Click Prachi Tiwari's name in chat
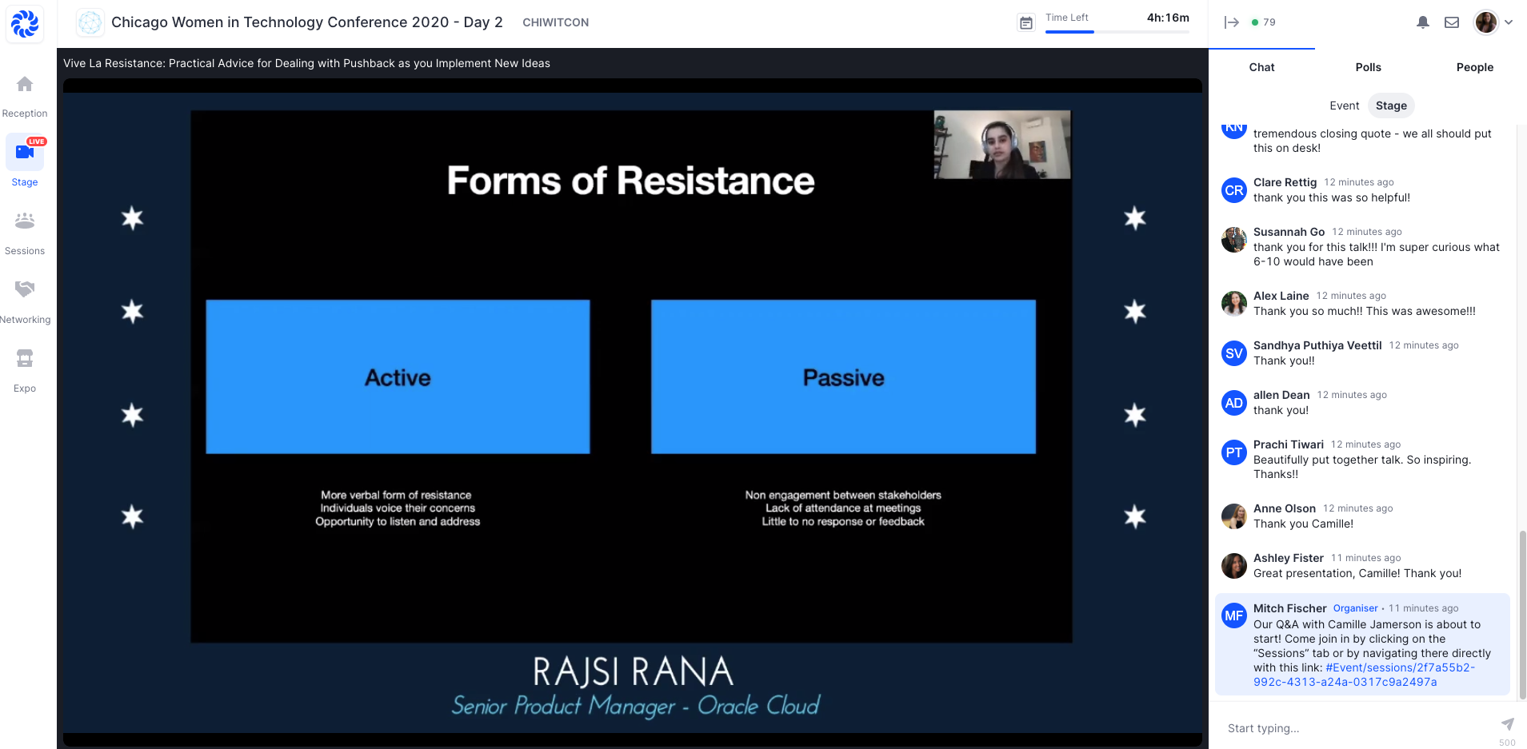 (1288, 444)
